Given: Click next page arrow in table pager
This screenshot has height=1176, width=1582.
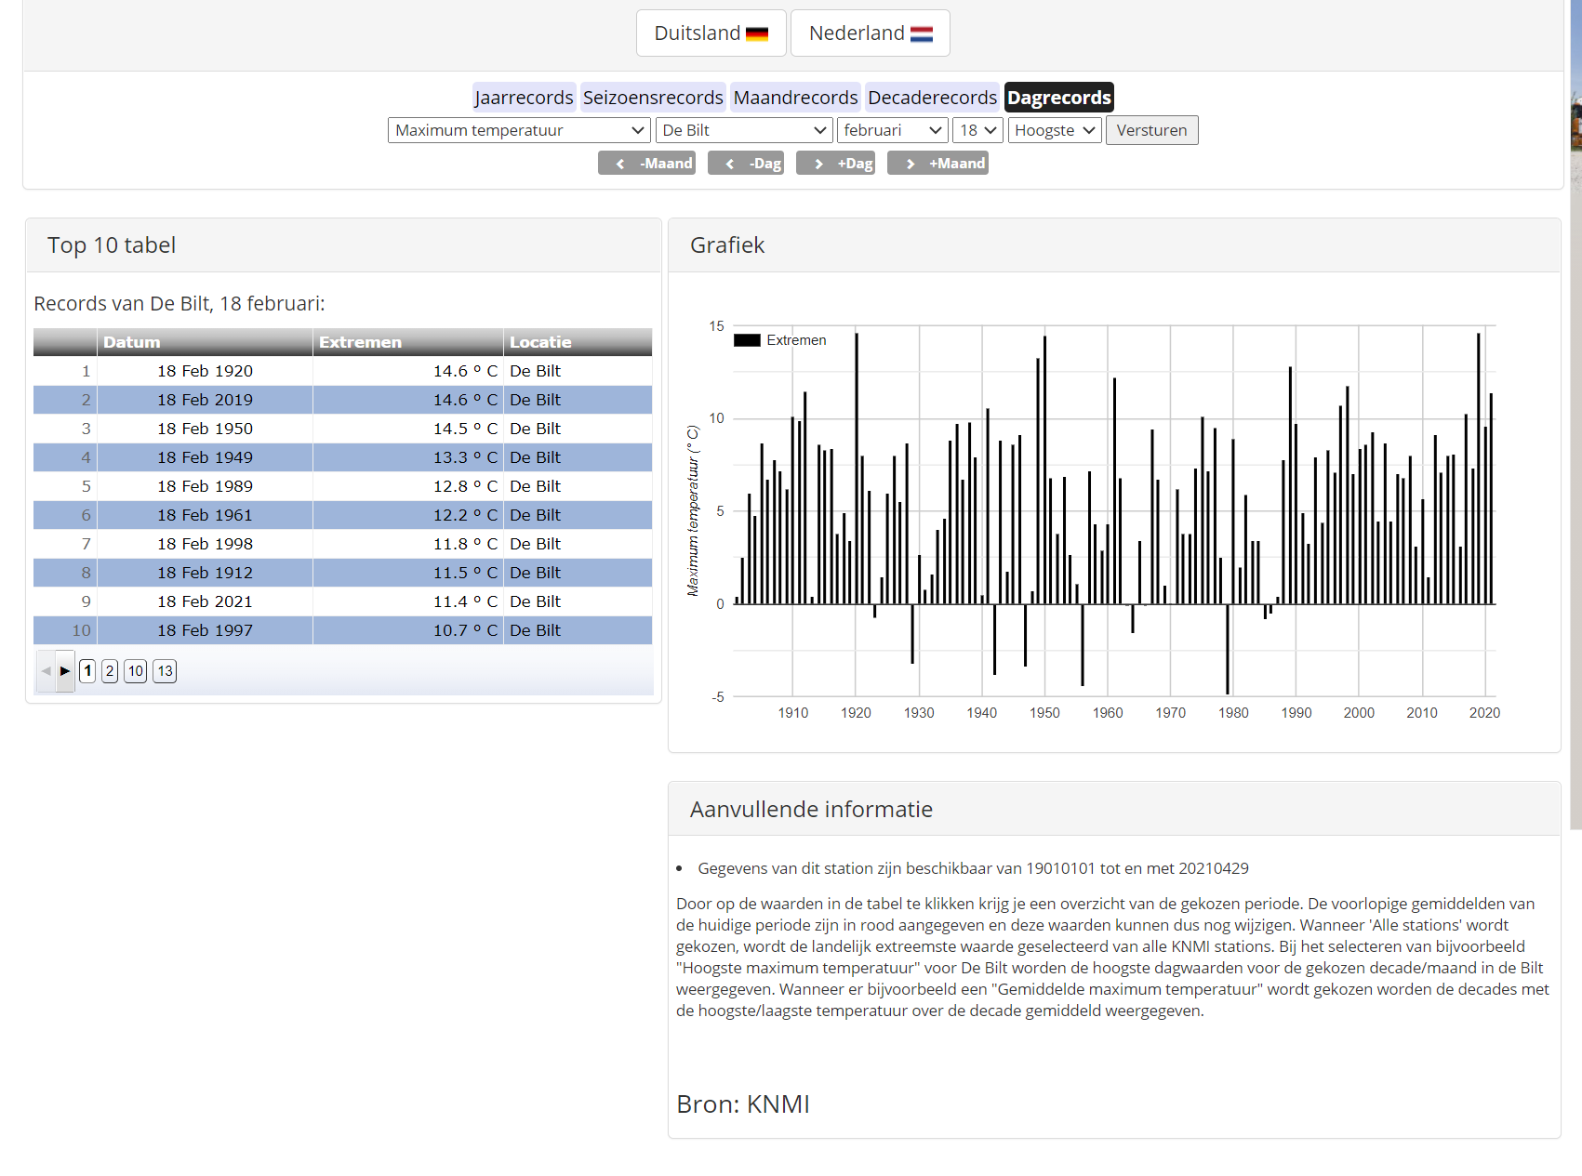Looking at the screenshot, I should click(x=65, y=671).
